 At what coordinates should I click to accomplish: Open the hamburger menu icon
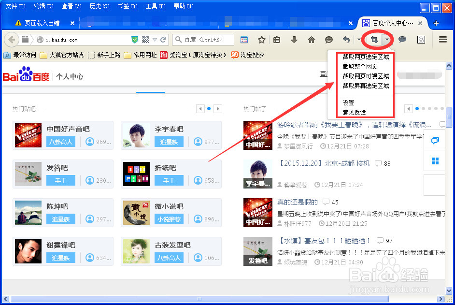(x=443, y=40)
